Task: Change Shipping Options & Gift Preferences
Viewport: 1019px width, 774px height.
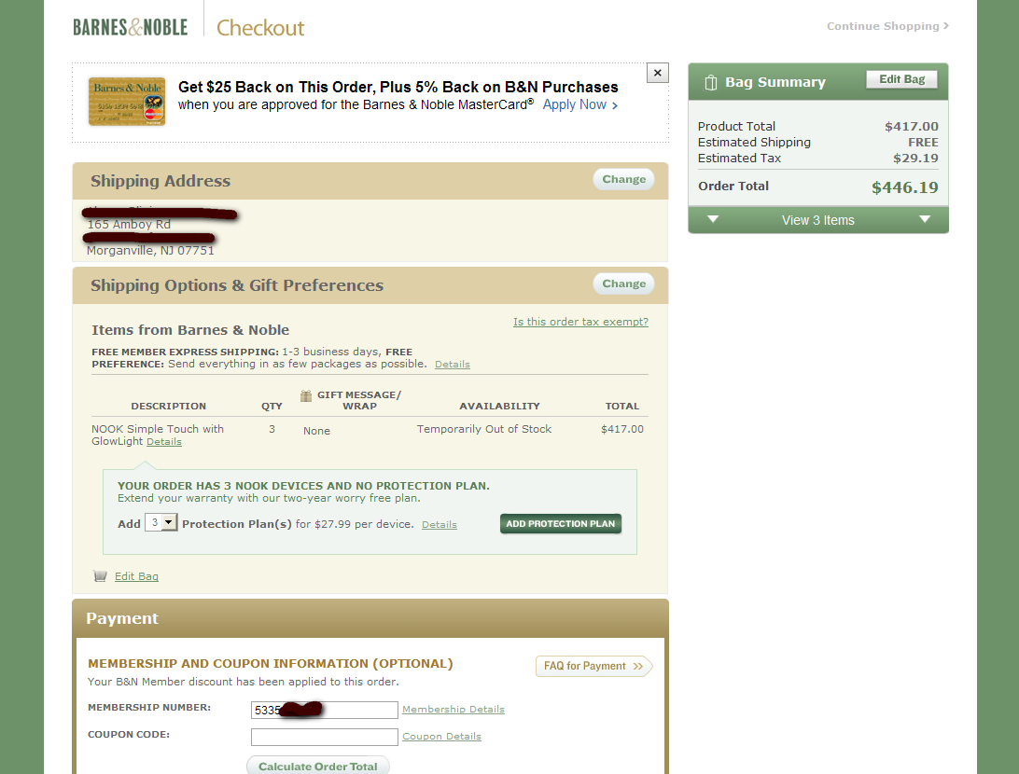Action: point(624,283)
